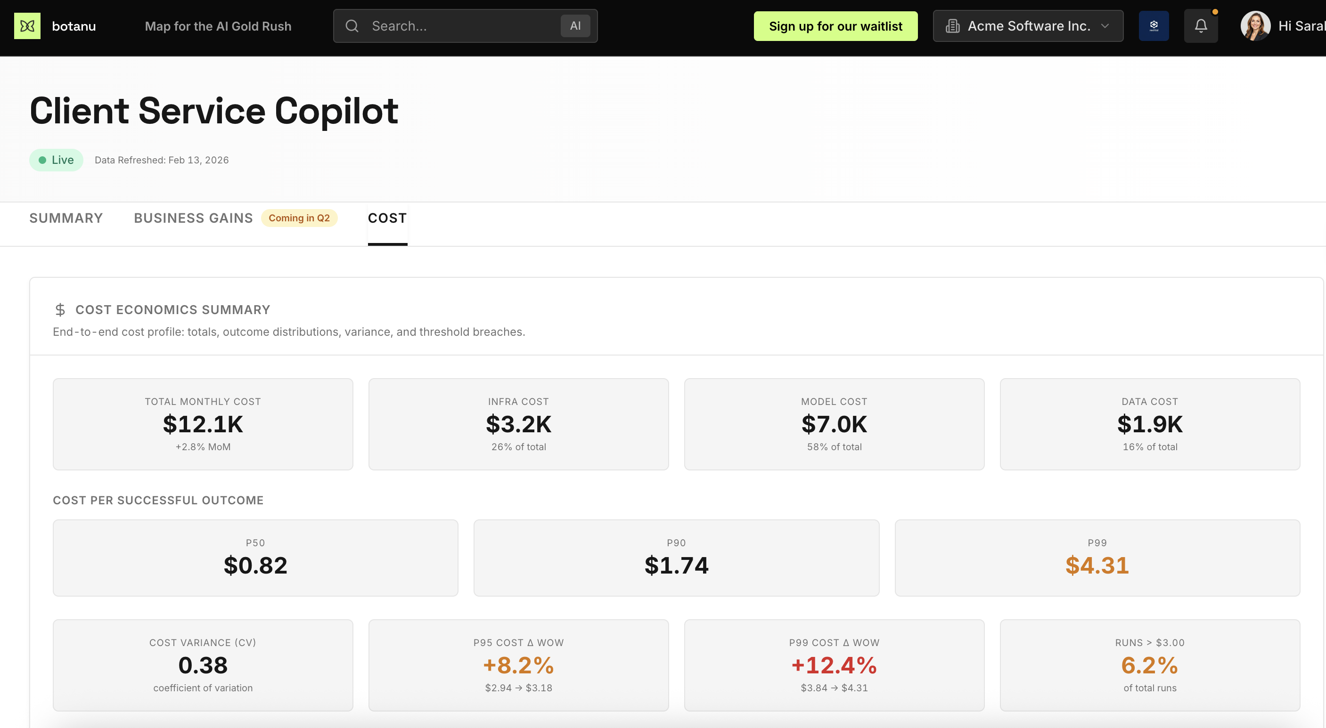Image resolution: width=1326 pixels, height=728 pixels.
Task: Open the Coming in Q2 badge
Action: point(300,218)
